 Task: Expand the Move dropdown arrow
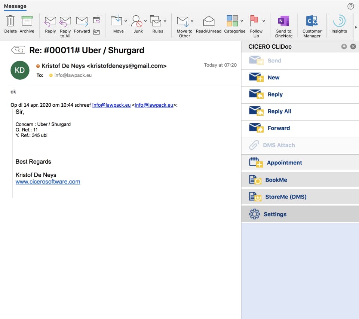tap(126, 21)
